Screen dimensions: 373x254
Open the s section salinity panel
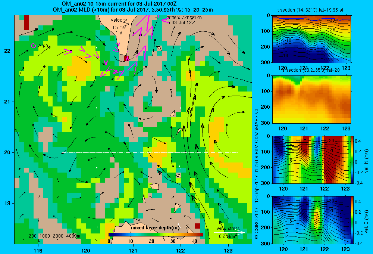click(311, 99)
